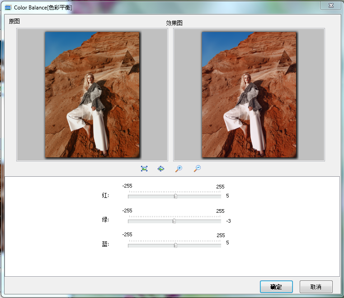Click the fit-image-to-window icon
The height and width of the screenshot is (298, 344).
(x=144, y=169)
